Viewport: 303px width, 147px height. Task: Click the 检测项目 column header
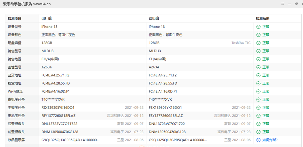click(14, 18)
